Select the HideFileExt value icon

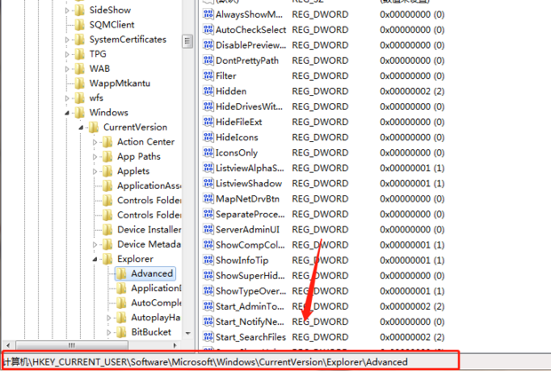208,122
